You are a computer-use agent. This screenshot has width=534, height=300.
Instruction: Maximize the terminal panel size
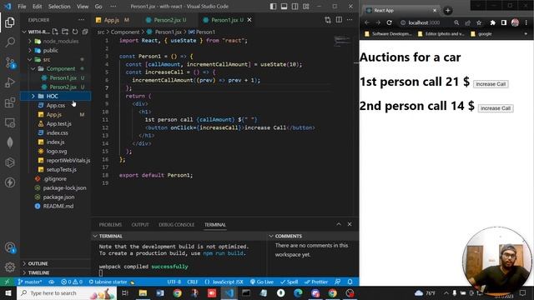click(x=339, y=224)
